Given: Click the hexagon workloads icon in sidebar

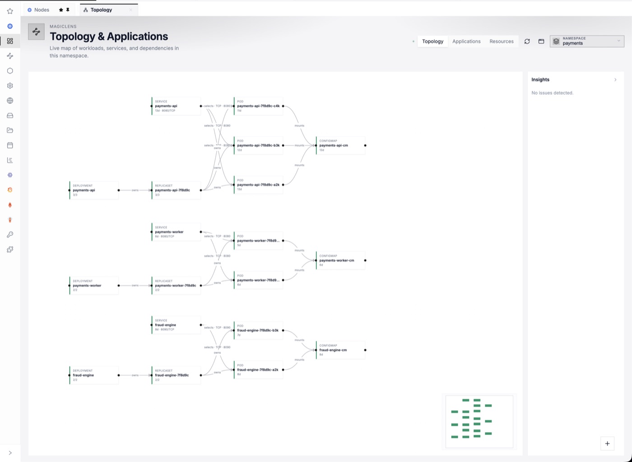Looking at the screenshot, I should [10, 71].
